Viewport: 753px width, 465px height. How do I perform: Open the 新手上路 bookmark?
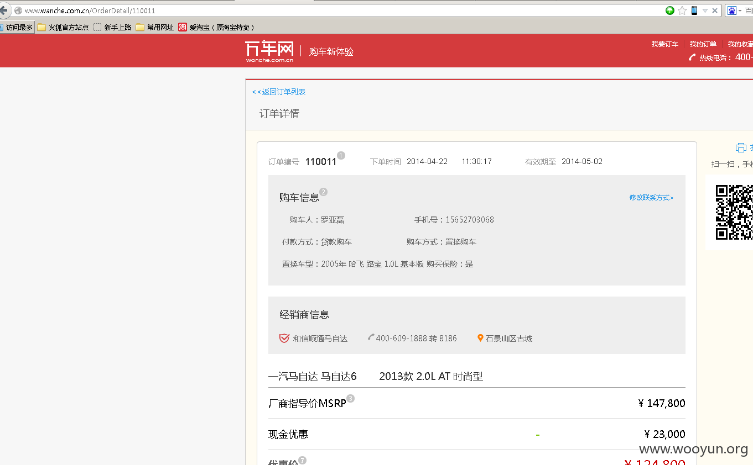(x=112, y=27)
